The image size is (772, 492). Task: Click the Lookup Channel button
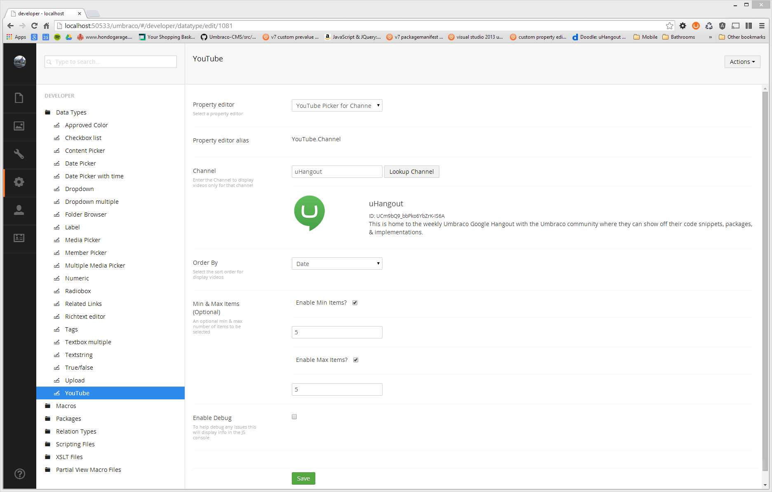point(411,172)
